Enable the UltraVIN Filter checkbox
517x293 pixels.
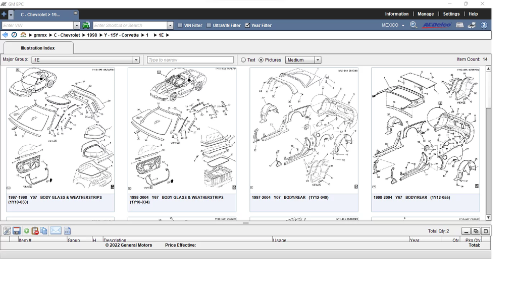click(x=209, y=25)
